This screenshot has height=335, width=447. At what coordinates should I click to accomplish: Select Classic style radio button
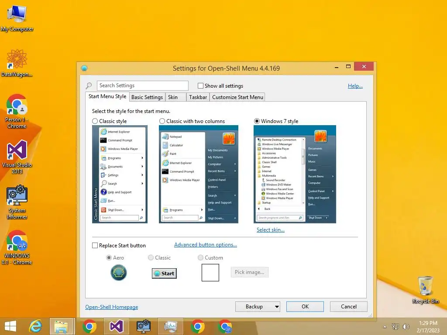tap(95, 121)
